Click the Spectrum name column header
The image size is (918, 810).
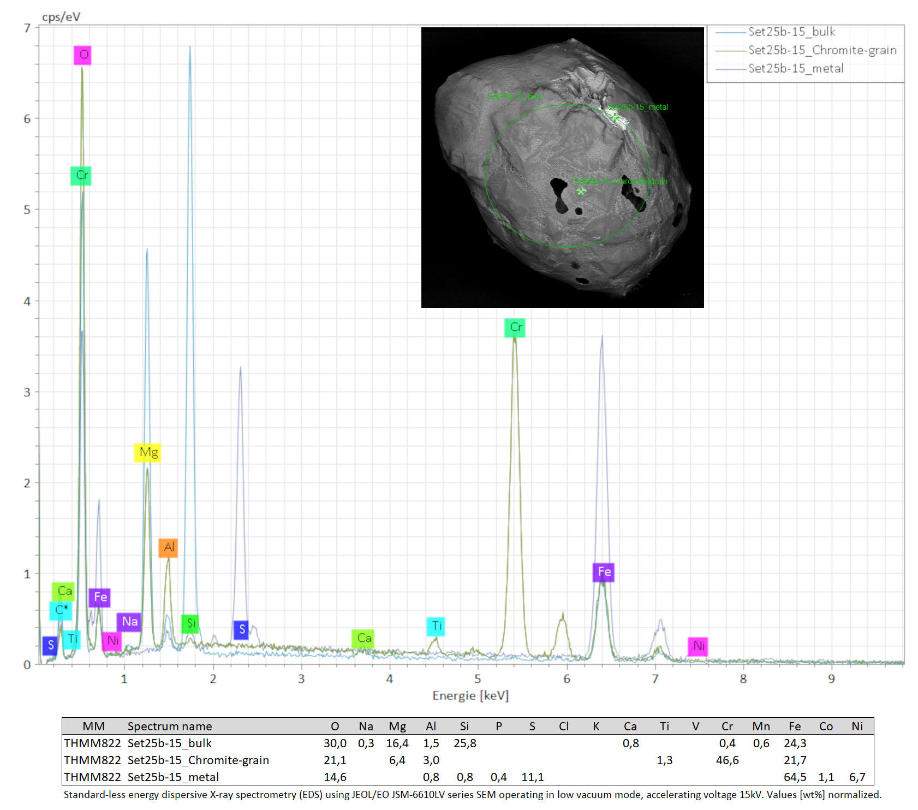tap(169, 726)
